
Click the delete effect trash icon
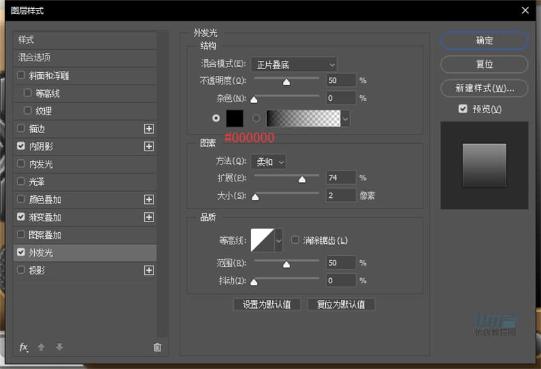(157, 347)
